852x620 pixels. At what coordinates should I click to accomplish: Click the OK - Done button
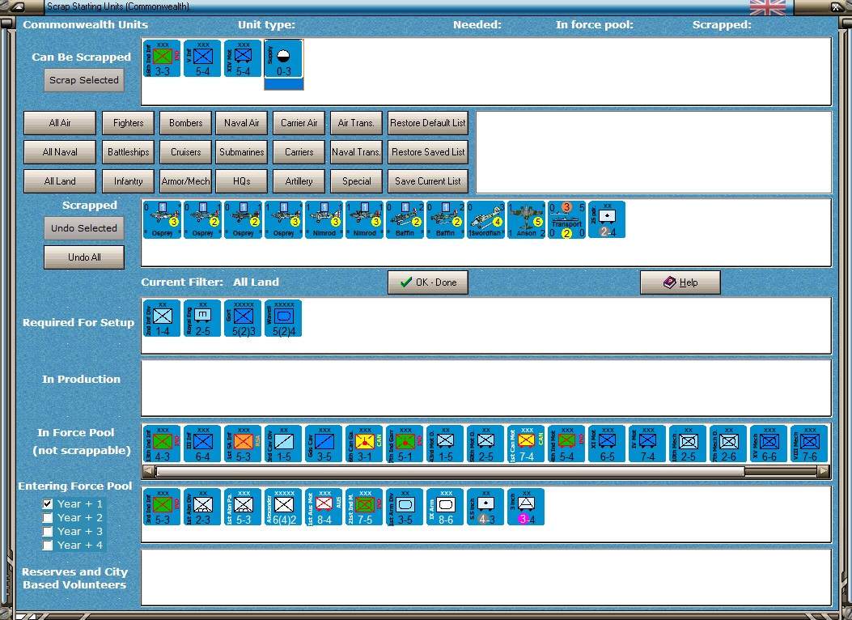pyautogui.click(x=428, y=282)
